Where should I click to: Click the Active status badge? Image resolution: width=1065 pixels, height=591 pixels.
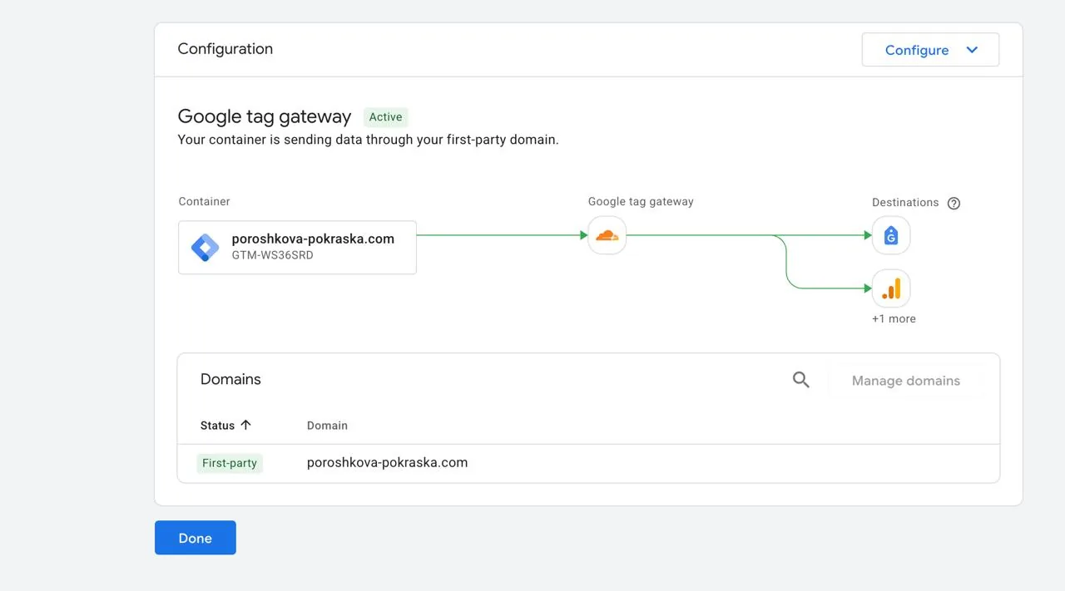click(386, 117)
